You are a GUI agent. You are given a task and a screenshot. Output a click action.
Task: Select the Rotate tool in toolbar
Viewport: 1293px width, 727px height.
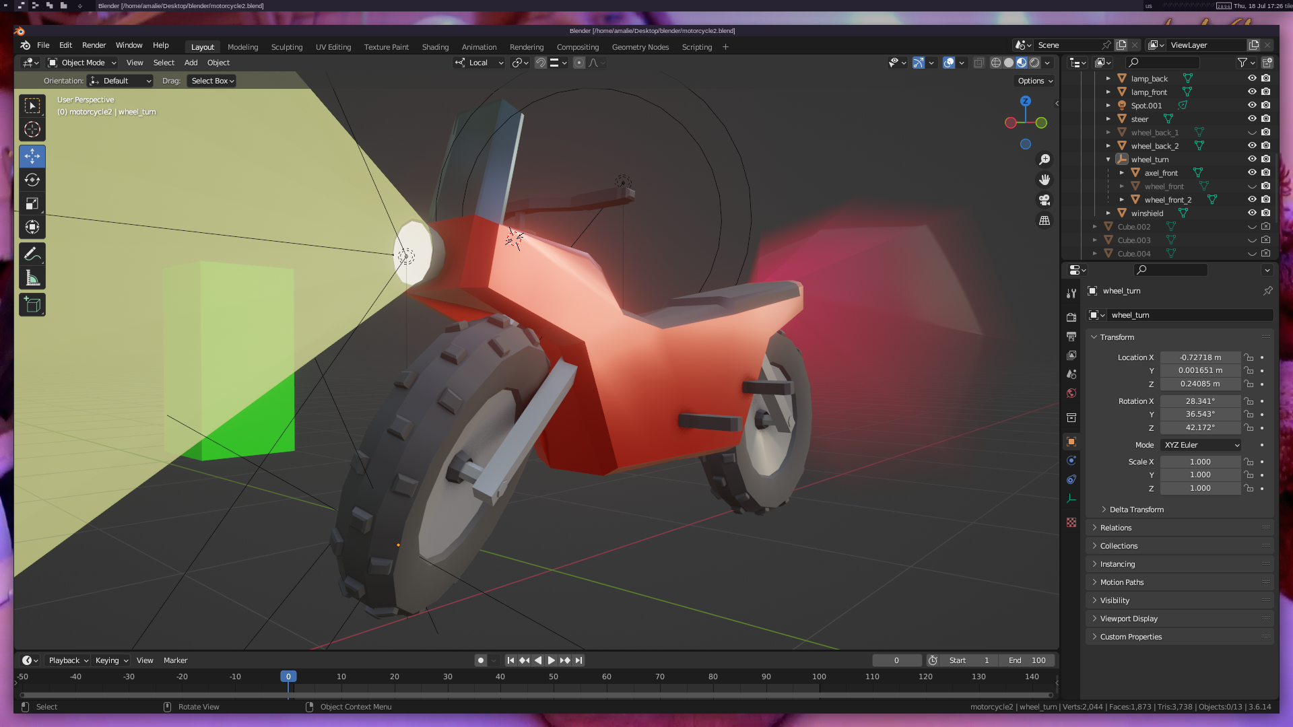pos(32,180)
